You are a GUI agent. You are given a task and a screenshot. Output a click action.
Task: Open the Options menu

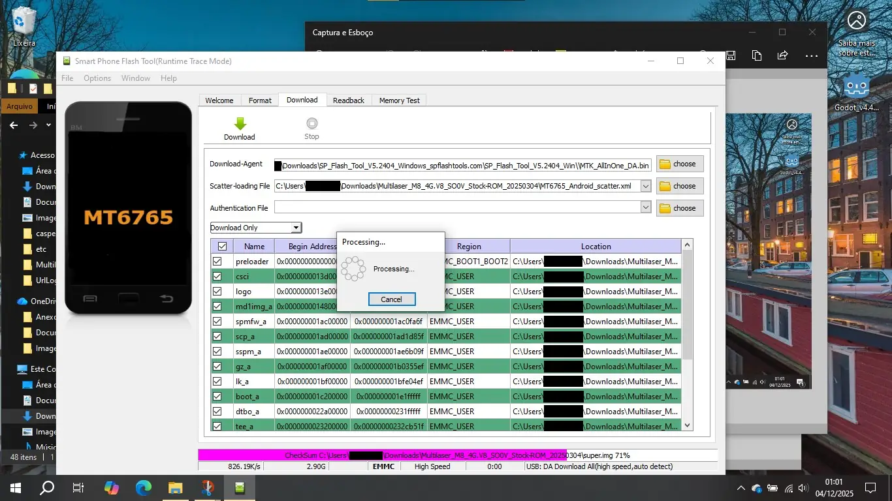point(97,78)
